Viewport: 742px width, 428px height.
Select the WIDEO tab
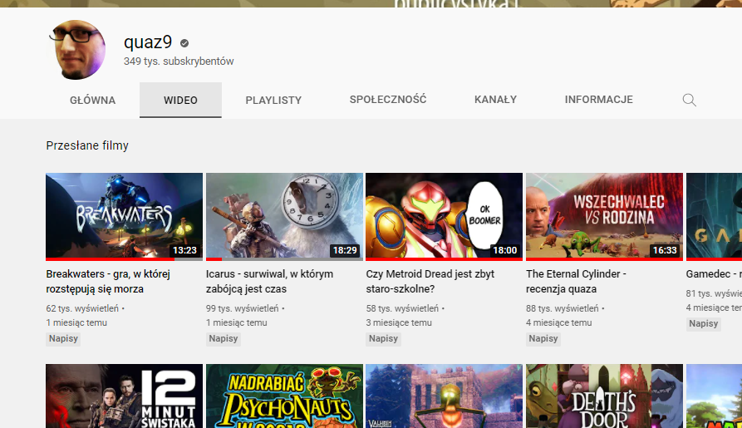coord(180,100)
